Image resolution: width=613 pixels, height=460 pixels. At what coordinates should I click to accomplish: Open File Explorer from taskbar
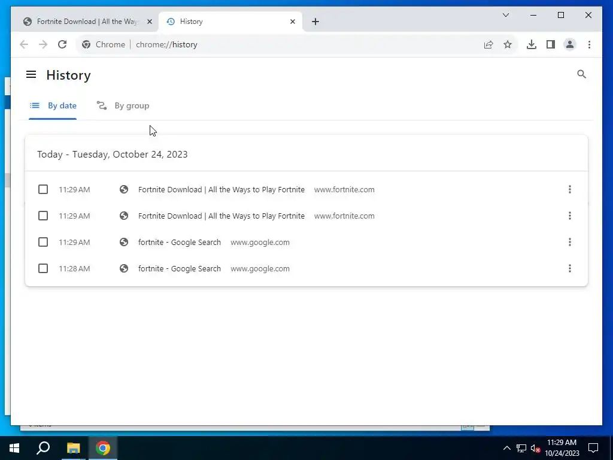(73, 448)
